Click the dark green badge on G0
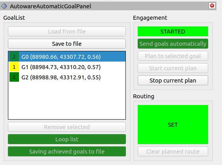The image size is (222, 165). click(14, 57)
